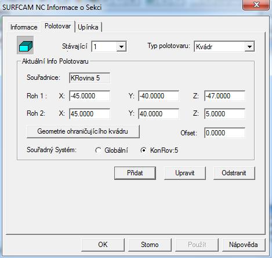Click the Odstranit button
Viewport: 272px width, 258px height.
[x=234, y=173]
